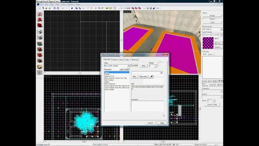The height and width of the screenshot is (146, 259).
Task: Click the Apply current texture tool
Action: pos(40,49)
